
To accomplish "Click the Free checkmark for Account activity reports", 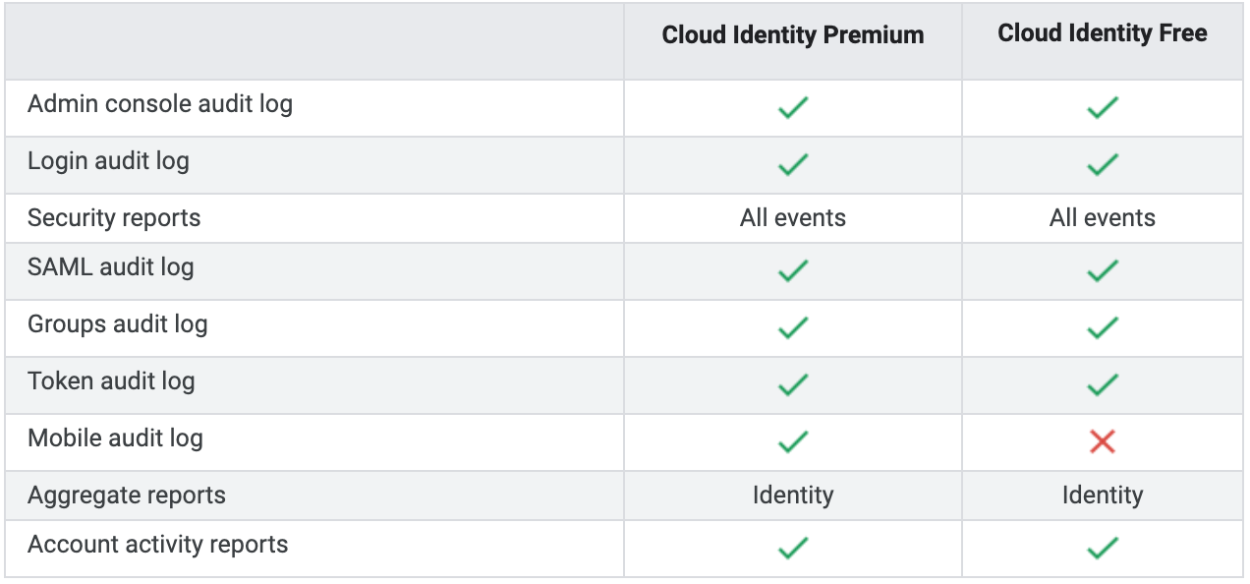I will (x=1103, y=549).
